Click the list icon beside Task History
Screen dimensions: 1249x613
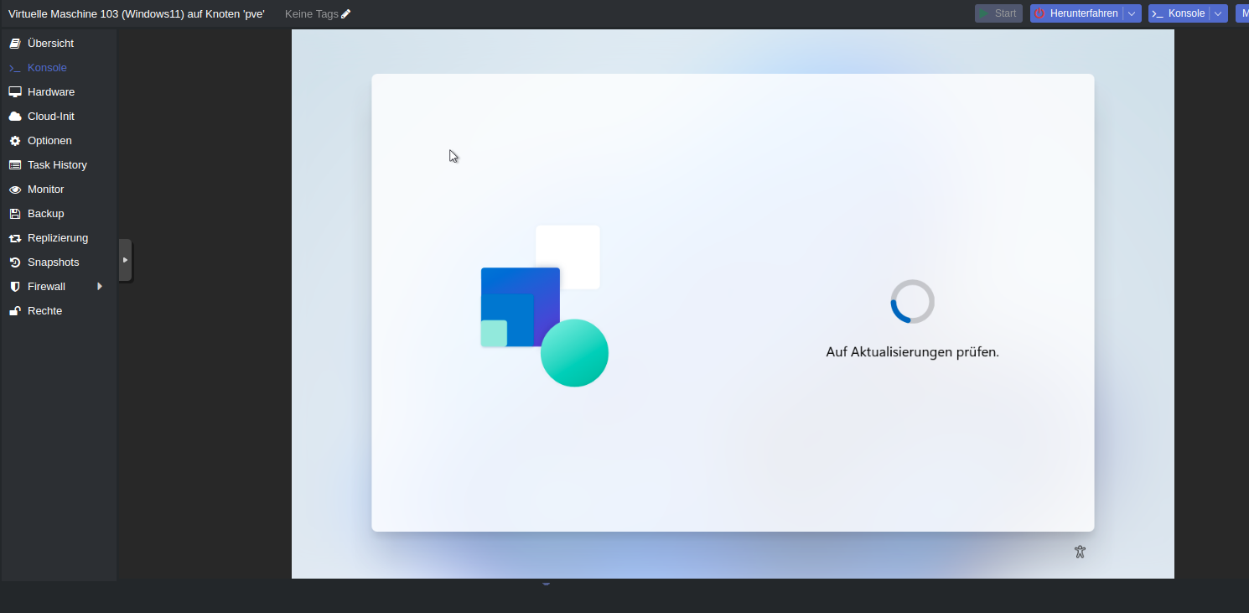[15, 164]
